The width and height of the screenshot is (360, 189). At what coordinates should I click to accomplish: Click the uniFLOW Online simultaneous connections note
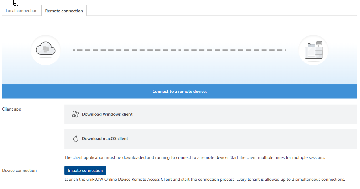pos(205,179)
